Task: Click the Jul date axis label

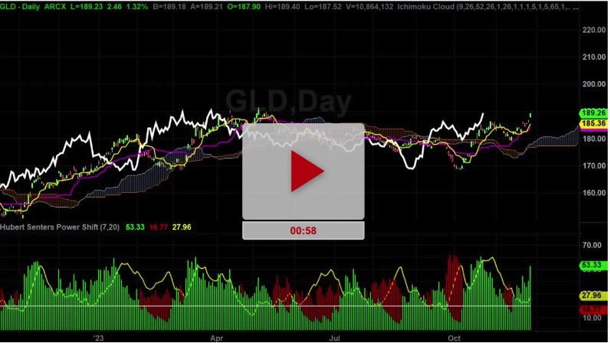Action: 335,338
